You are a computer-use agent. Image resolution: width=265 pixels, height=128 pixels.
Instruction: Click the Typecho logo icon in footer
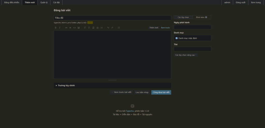[x=132, y=106]
